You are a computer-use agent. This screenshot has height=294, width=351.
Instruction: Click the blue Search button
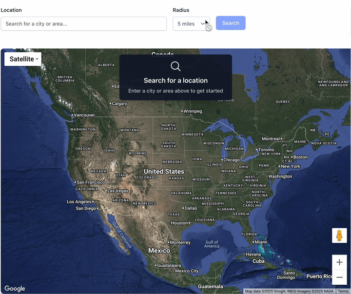pos(231,23)
